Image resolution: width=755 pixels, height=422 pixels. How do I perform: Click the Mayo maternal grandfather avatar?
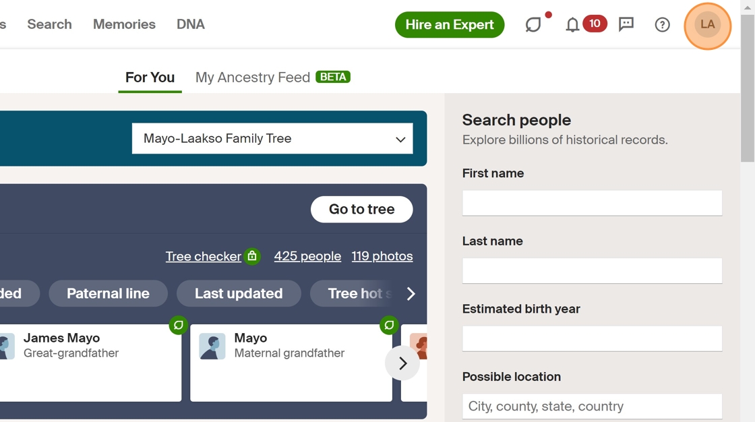[x=212, y=346]
